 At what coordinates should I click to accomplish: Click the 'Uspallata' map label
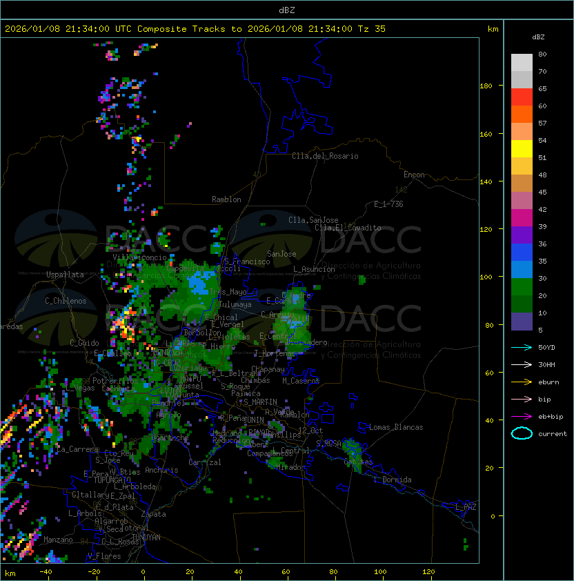pyautogui.click(x=65, y=275)
